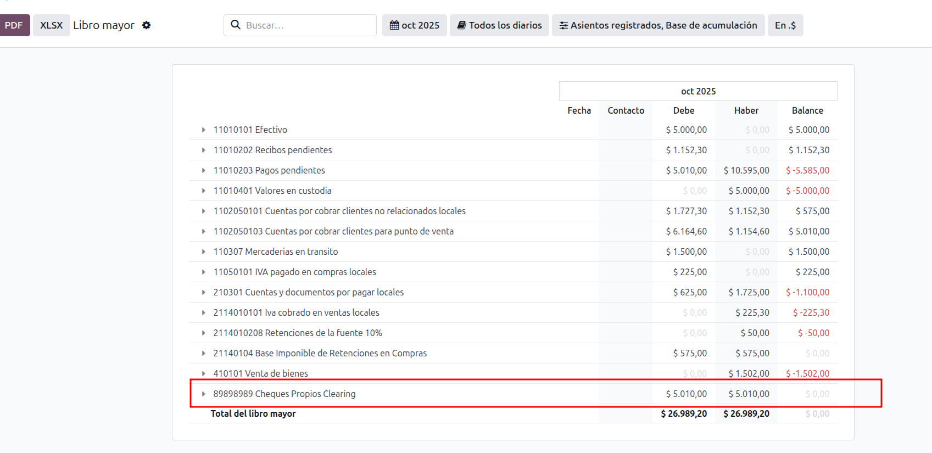Click the magnifying glass search icon
Image resolution: width=932 pixels, height=453 pixels.
(236, 25)
